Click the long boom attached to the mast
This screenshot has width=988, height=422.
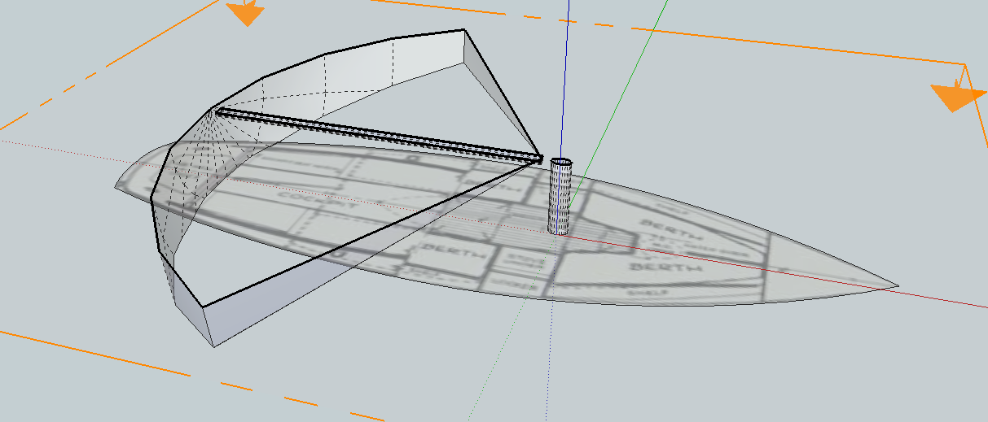click(379, 134)
